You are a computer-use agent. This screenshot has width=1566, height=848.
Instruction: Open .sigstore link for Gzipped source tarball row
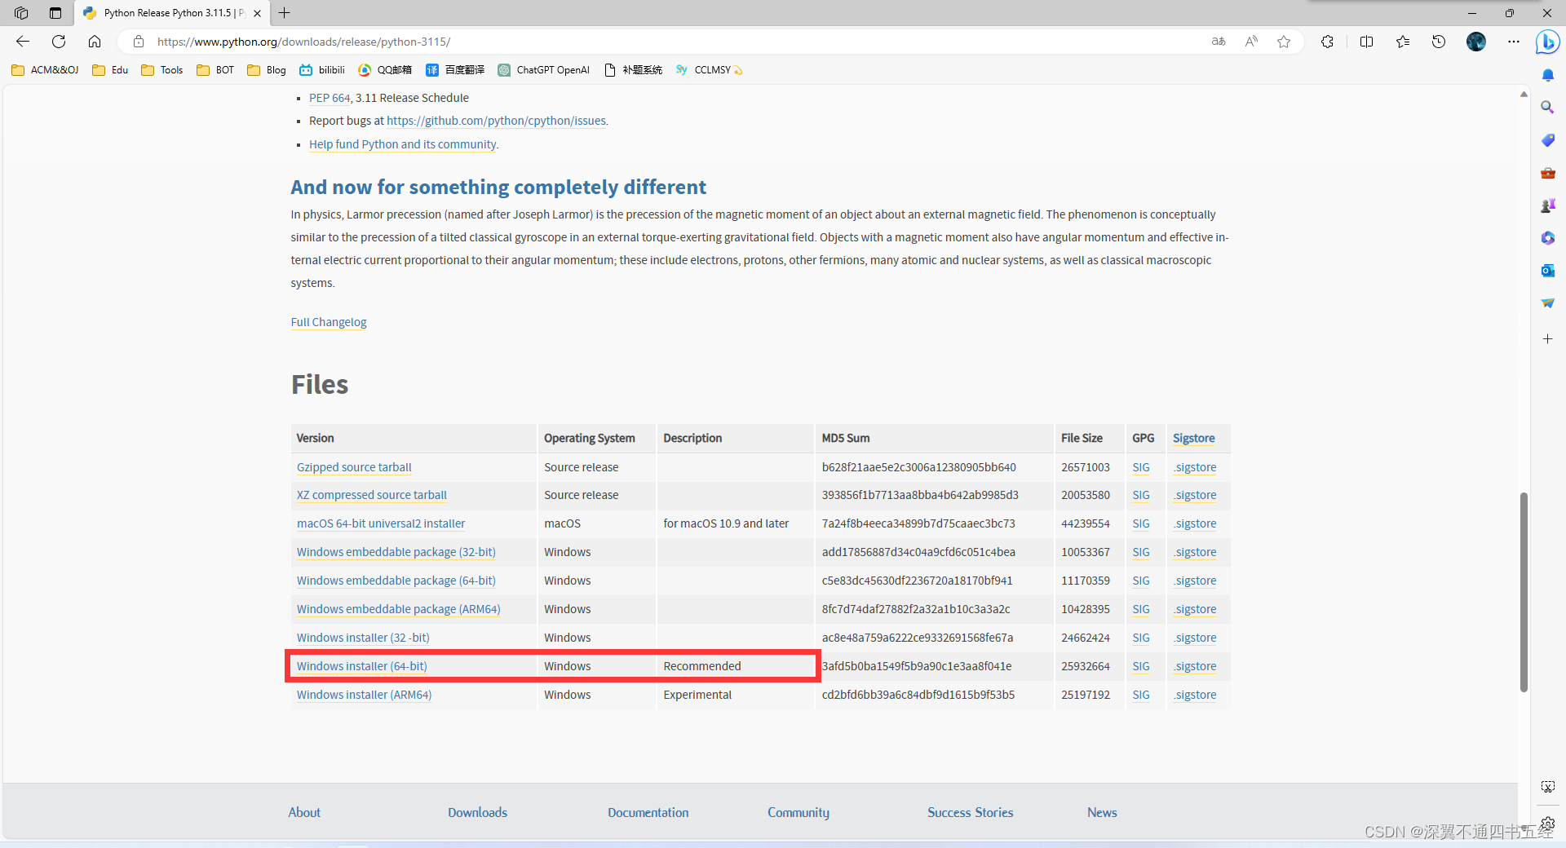click(x=1195, y=467)
